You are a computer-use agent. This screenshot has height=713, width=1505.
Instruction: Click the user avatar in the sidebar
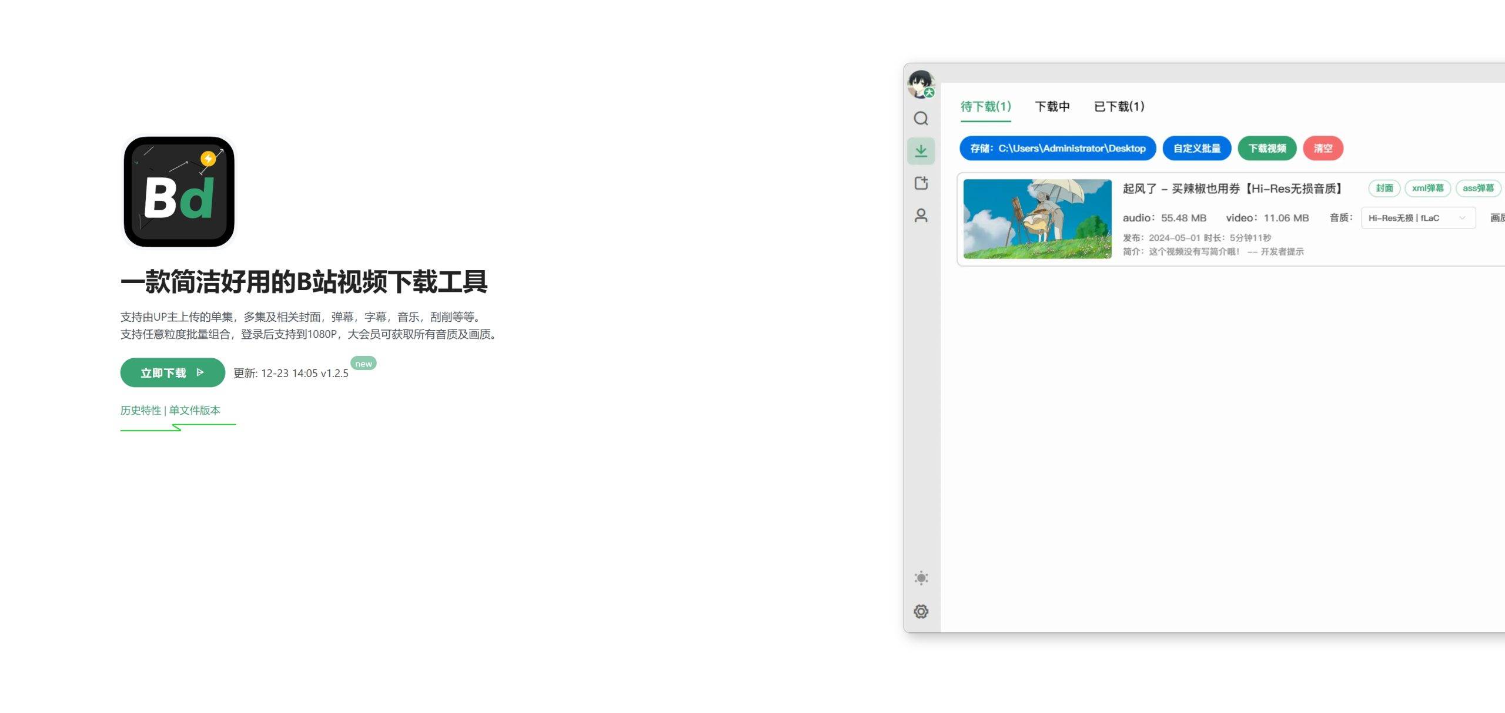[921, 83]
